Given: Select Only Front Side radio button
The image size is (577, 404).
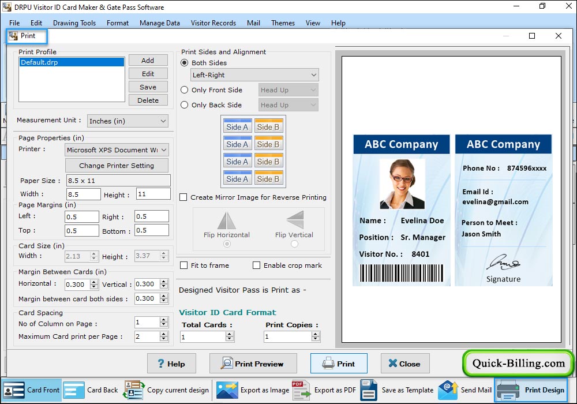Looking at the screenshot, I should pos(185,90).
